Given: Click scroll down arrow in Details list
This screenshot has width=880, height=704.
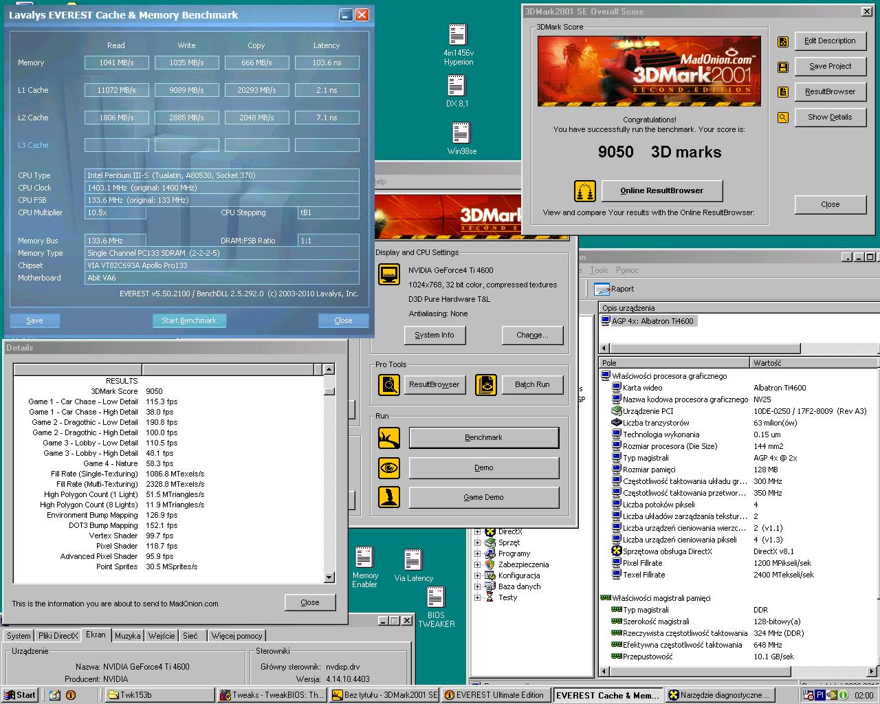Looking at the screenshot, I should (329, 577).
